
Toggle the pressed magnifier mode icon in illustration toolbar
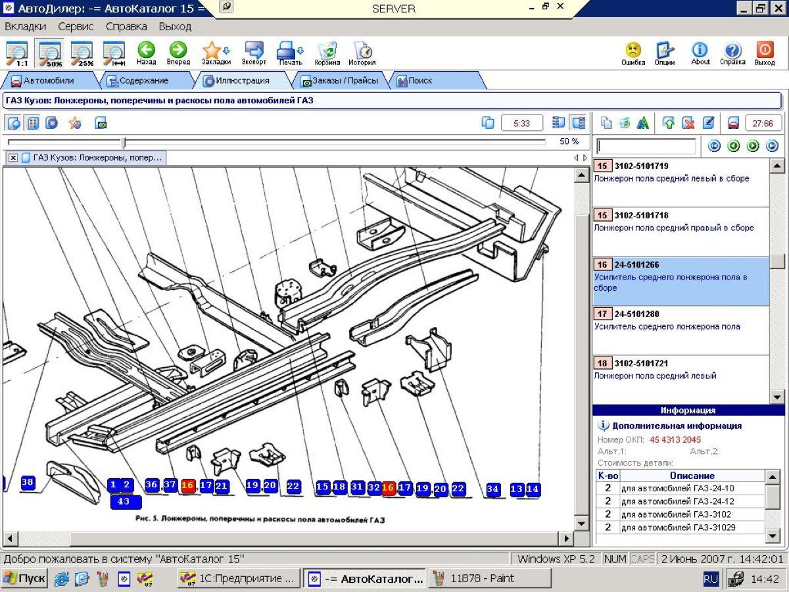pyautogui.click(x=14, y=123)
